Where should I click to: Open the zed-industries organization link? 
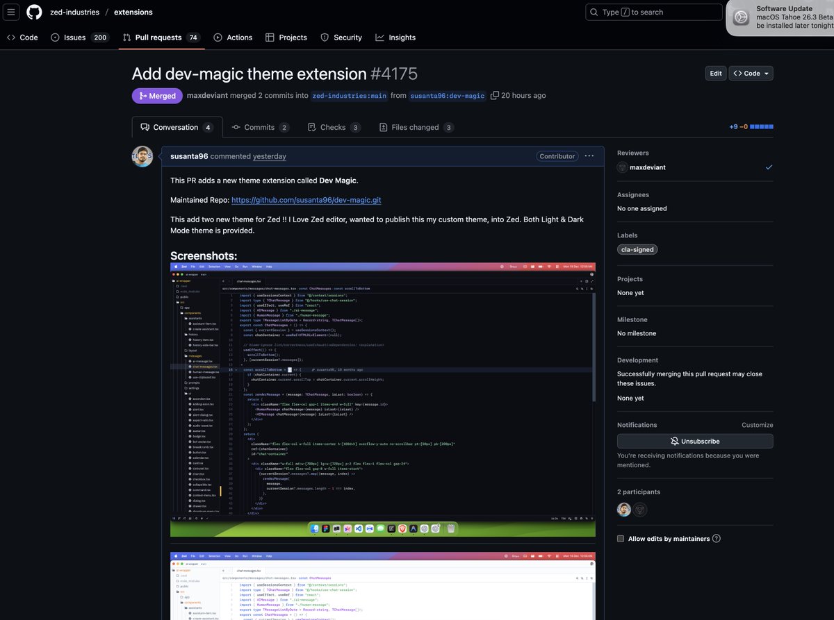(74, 12)
